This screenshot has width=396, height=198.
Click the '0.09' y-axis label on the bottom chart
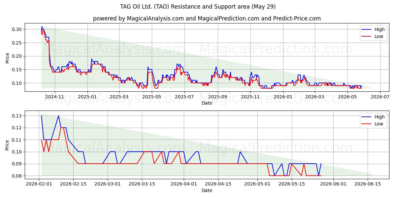(x=17, y=164)
